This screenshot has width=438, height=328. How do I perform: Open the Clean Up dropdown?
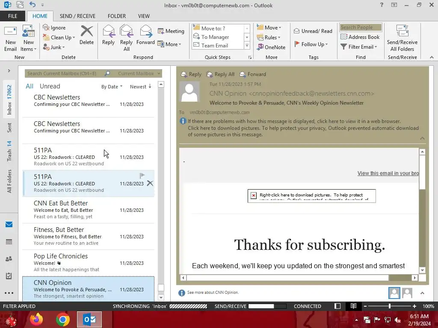coord(59,38)
